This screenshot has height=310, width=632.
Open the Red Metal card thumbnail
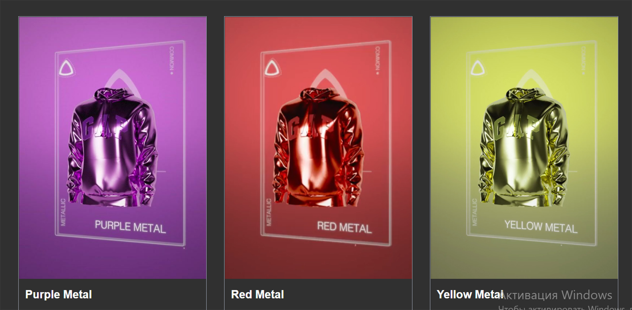[318, 148]
